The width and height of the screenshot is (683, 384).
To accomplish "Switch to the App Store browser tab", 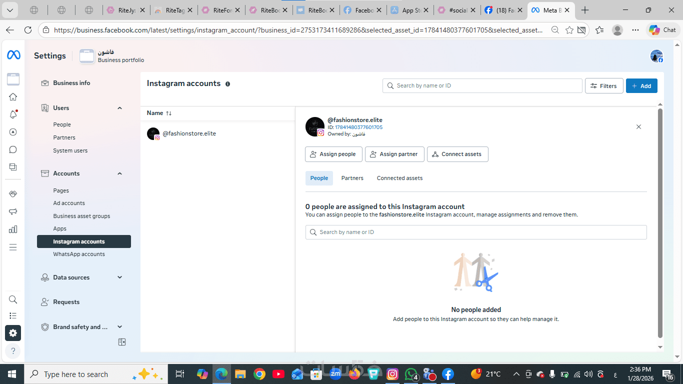I will (x=410, y=10).
